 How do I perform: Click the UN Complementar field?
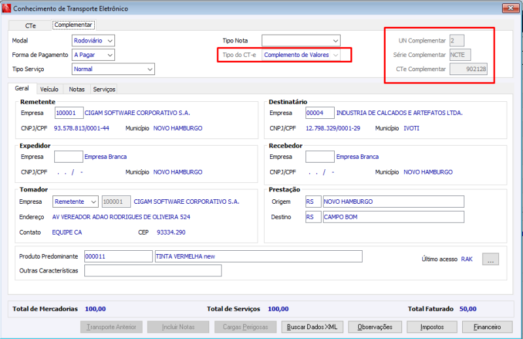tap(456, 40)
